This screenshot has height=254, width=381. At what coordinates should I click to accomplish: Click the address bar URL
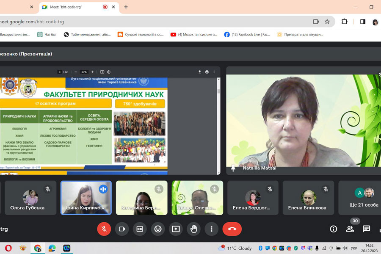[32, 22]
